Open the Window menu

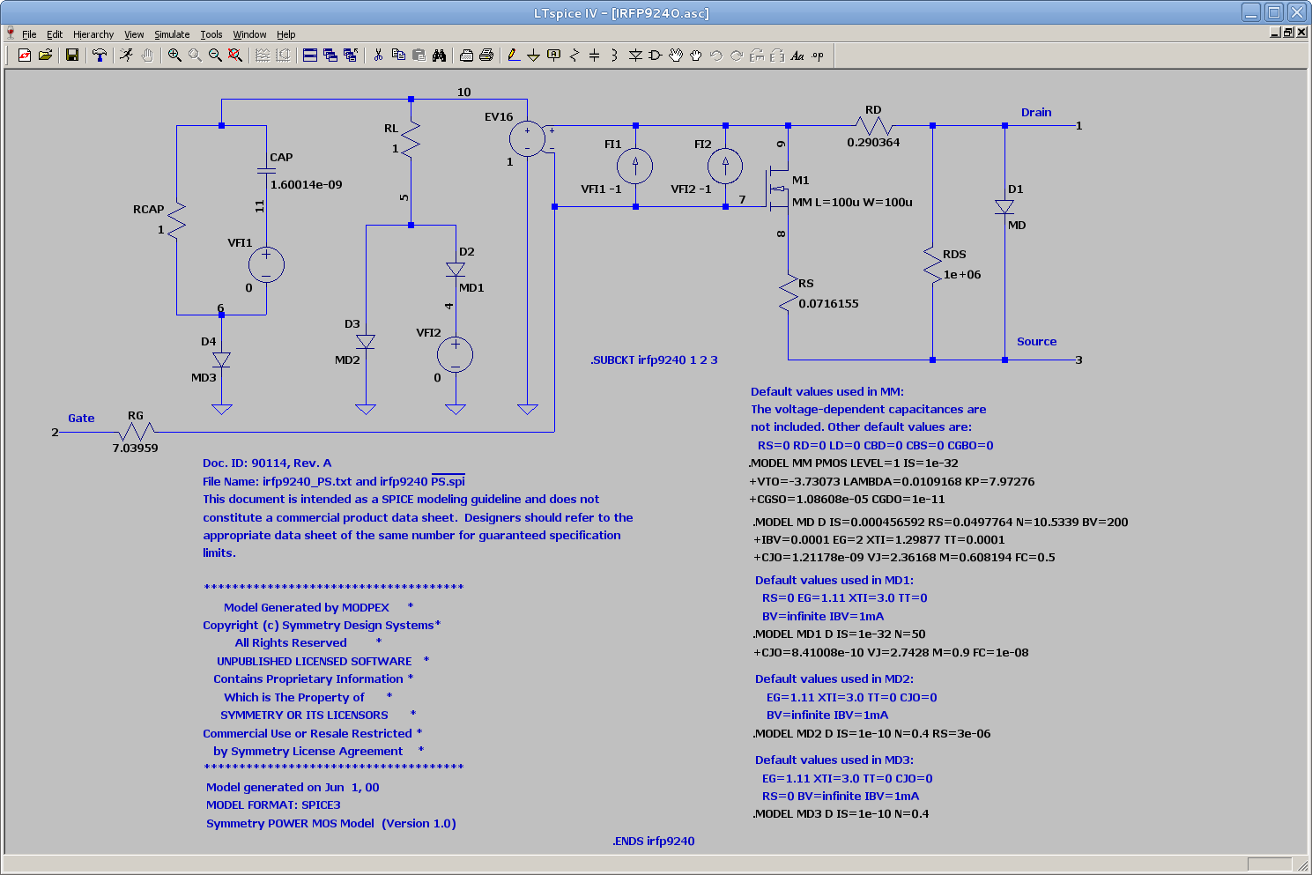pyautogui.click(x=249, y=34)
